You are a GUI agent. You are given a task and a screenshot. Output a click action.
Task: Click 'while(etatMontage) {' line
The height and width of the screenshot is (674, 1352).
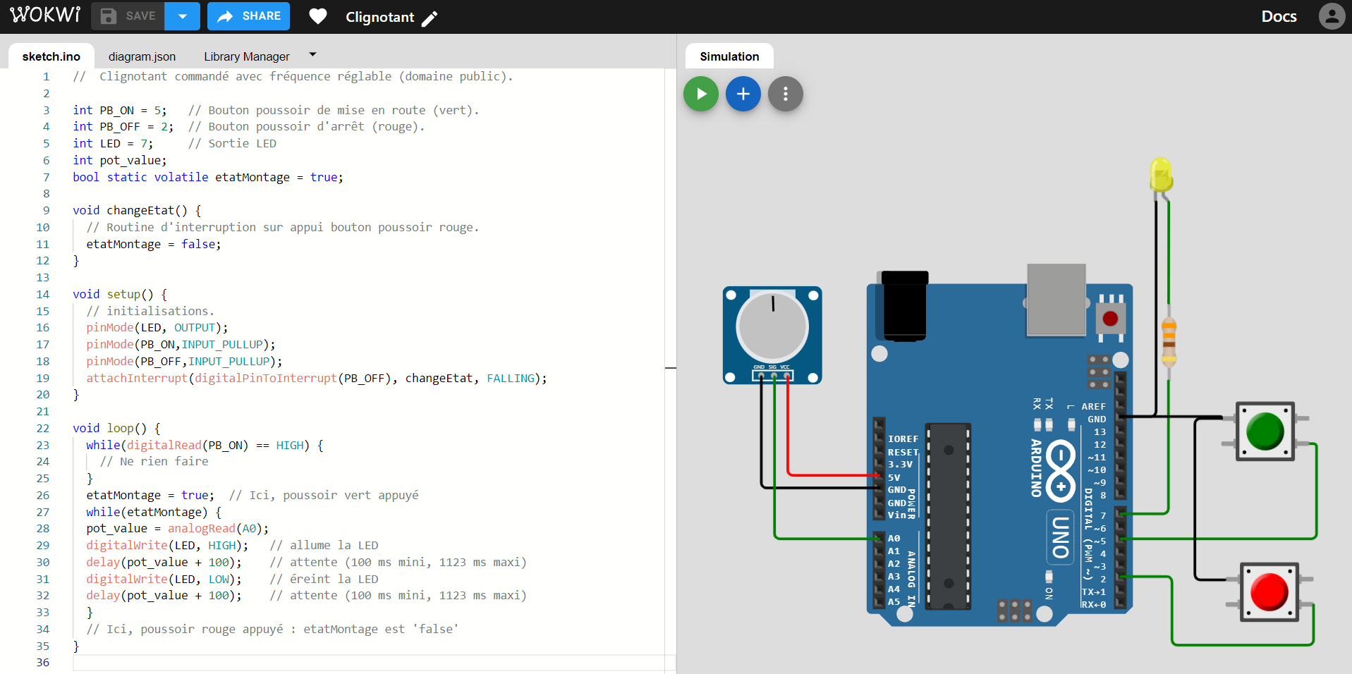(154, 512)
